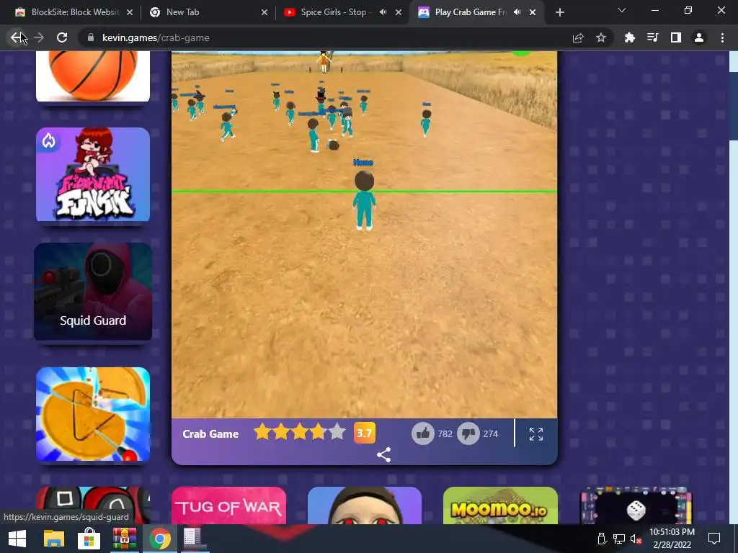Screen dimensions: 738x553
Task: Open the pizza slicing game thumbnail
Action: 93,414
